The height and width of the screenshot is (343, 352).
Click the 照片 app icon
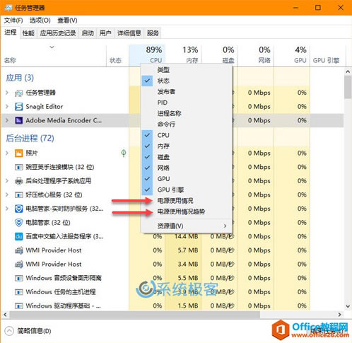click(18, 153)
